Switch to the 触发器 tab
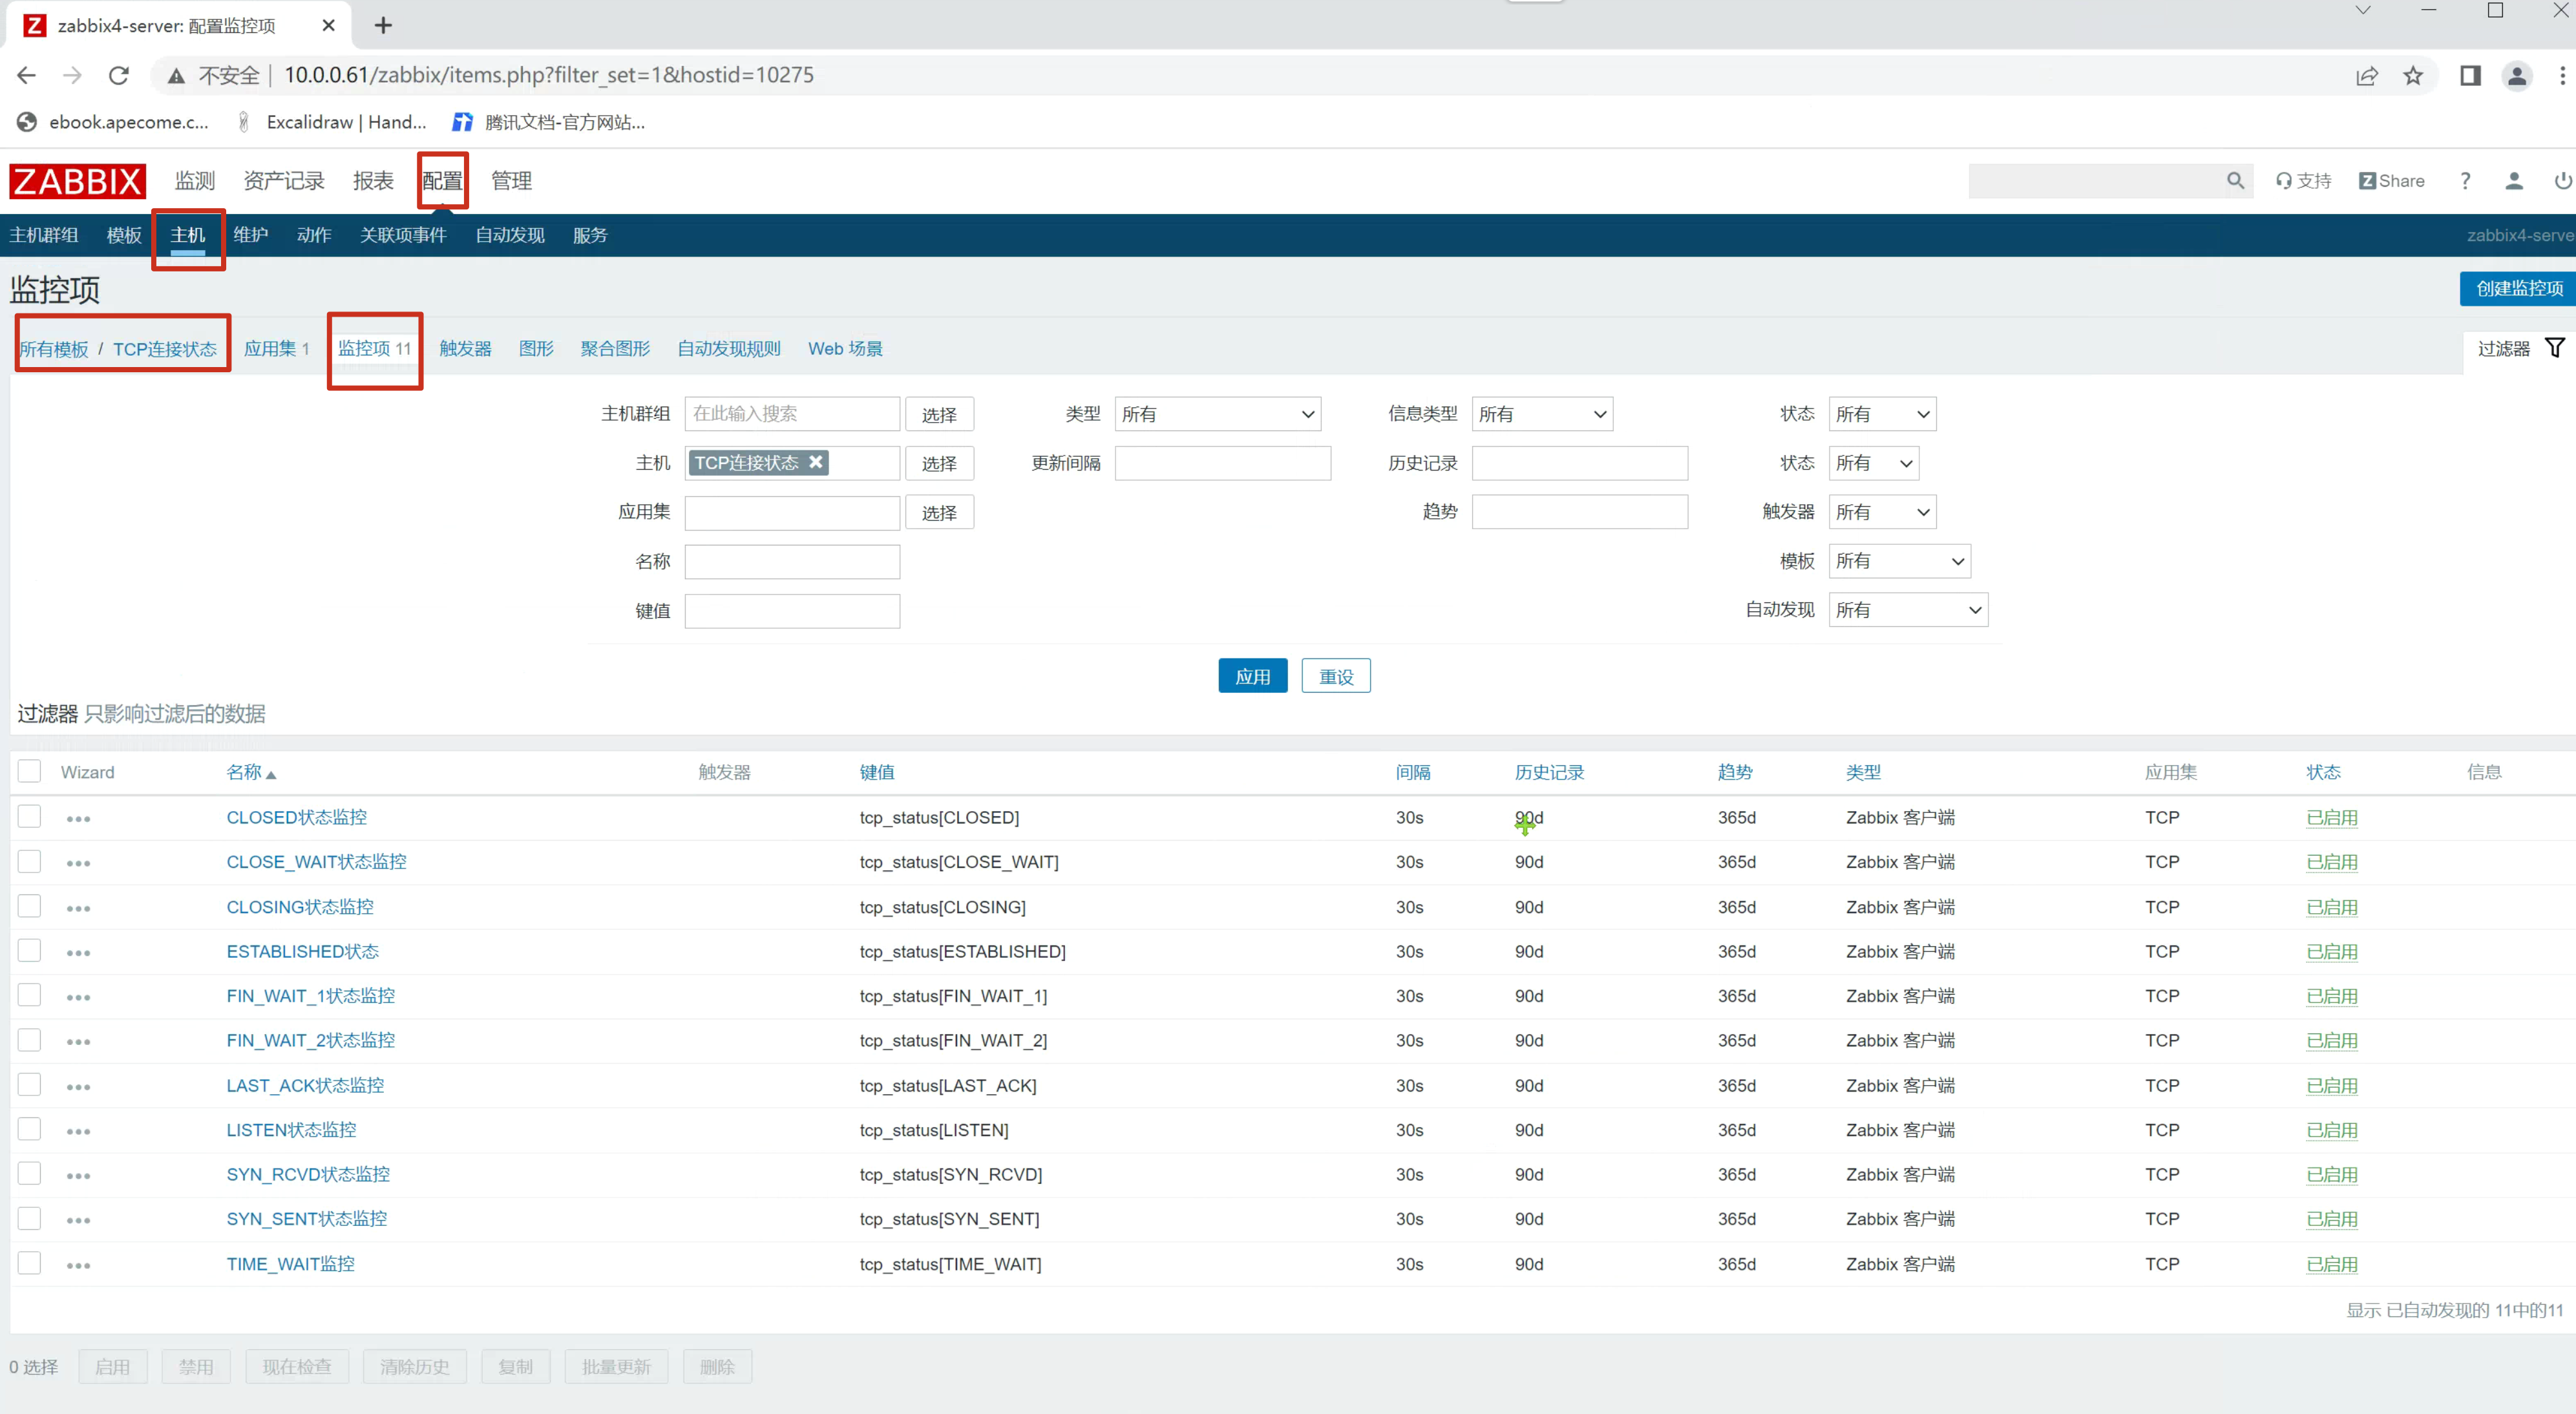Image resolution: width=2576 pixels, height=1414 pixels. coord(465,349)
